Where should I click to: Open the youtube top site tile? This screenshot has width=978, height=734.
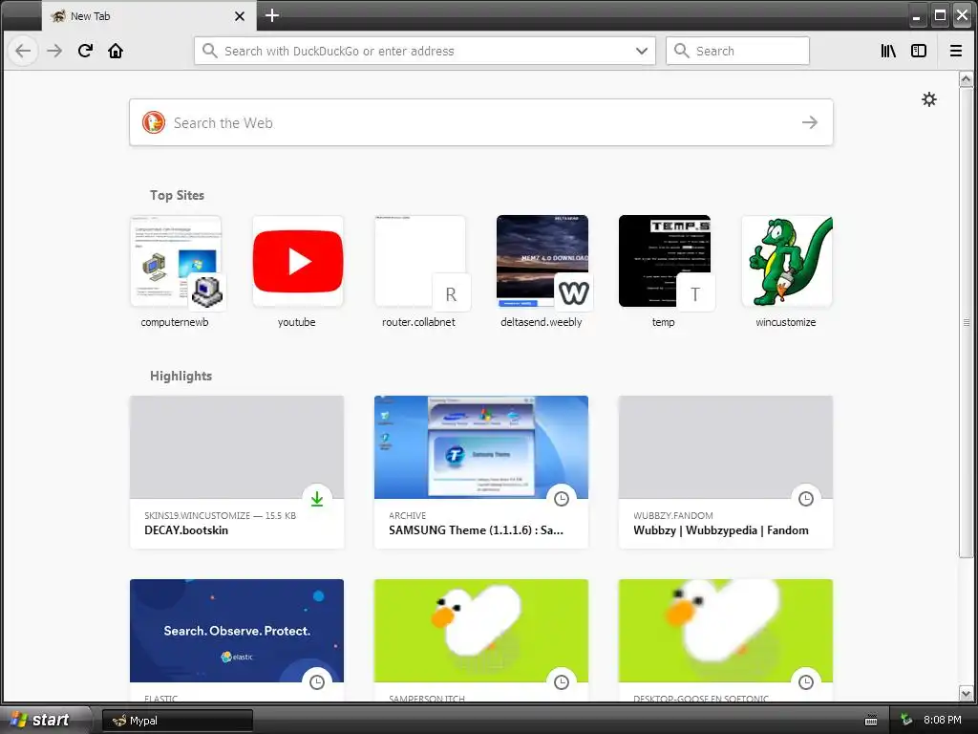coord(298,272)
